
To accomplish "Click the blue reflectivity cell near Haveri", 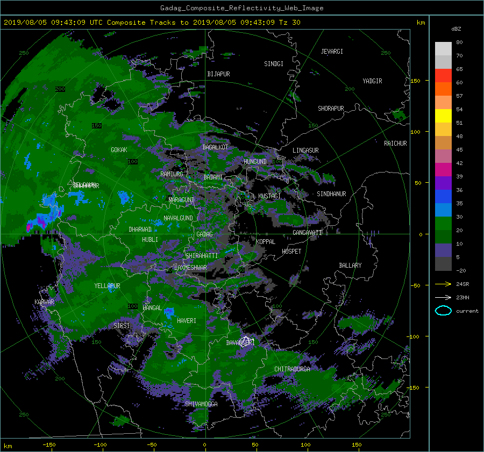I will [169, 313].
